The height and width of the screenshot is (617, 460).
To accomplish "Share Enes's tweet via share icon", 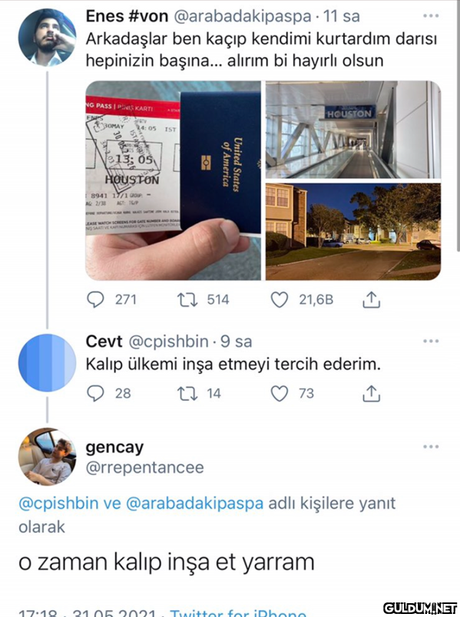I will point(371,300).
